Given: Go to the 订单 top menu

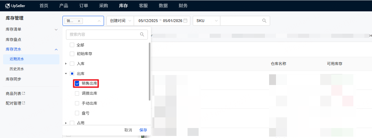Looking at the screenshot, I should coord(83,6).
